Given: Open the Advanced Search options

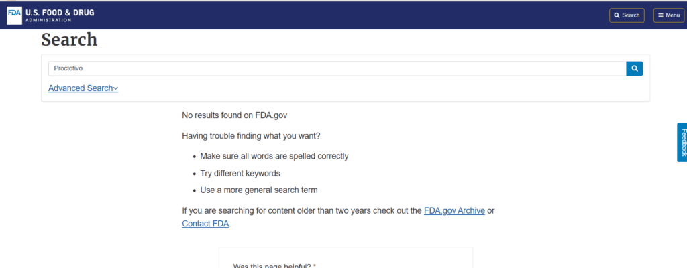Looking at the screenshot, I should [83, 88].
